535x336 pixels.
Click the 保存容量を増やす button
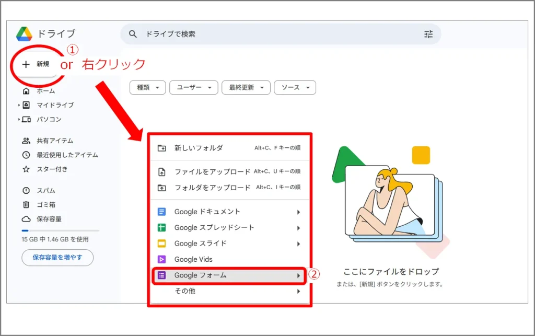[x=57, y=258]
